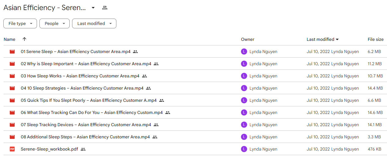Click 3.3 MB file size value

click(x=374, y=137)
